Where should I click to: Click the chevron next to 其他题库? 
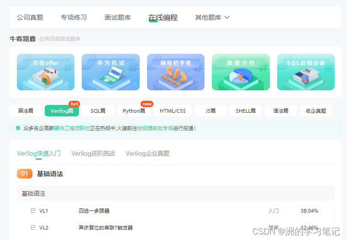(x=227, y=17)
